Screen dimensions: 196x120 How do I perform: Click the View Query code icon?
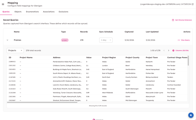click(179, 40)
